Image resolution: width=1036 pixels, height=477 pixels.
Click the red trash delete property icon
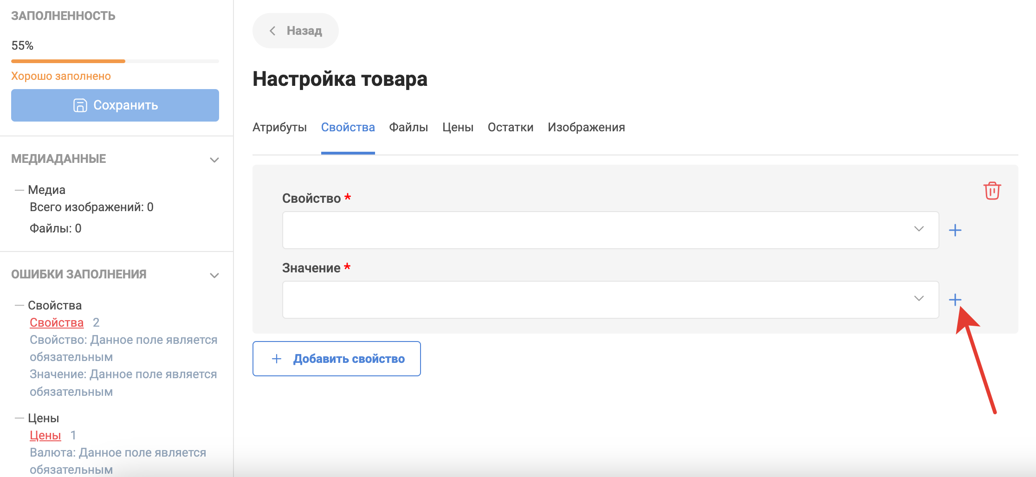click(x=992, y=190)
